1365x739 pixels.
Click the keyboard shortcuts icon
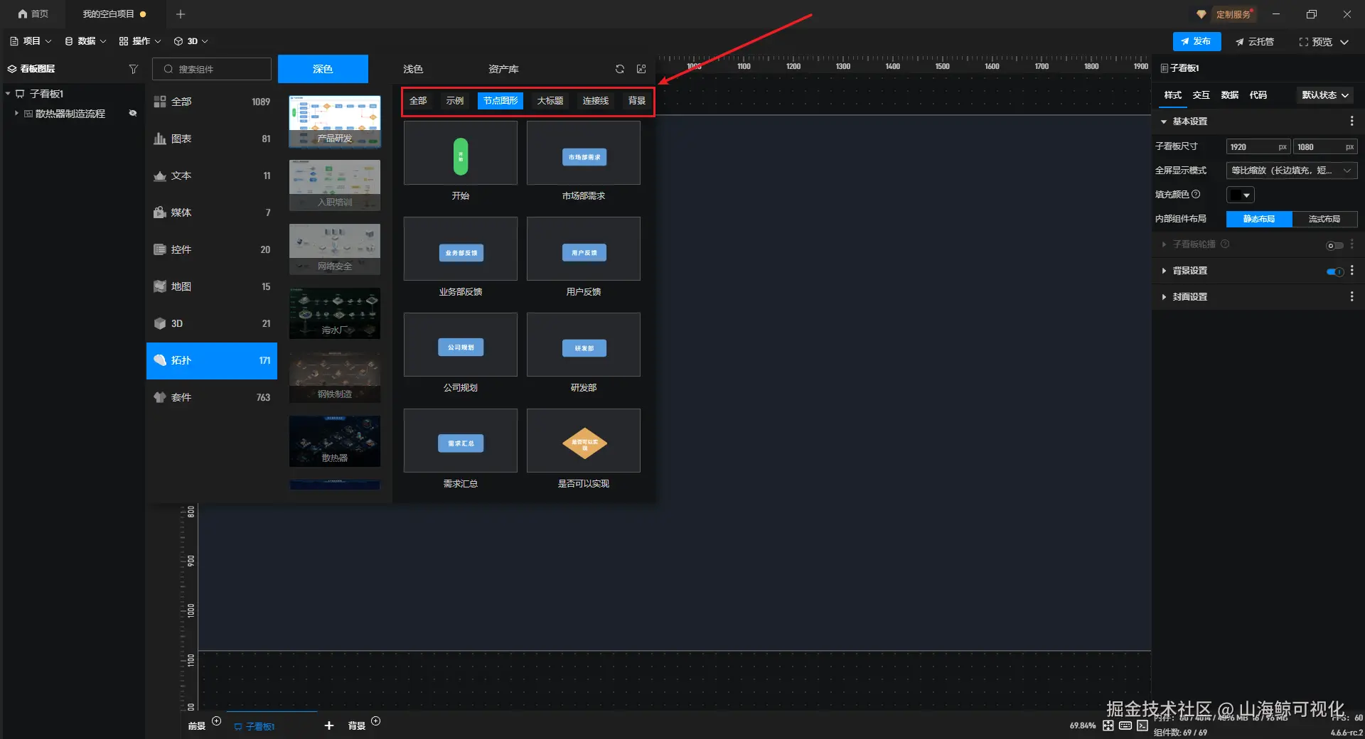click(1125, 725)
